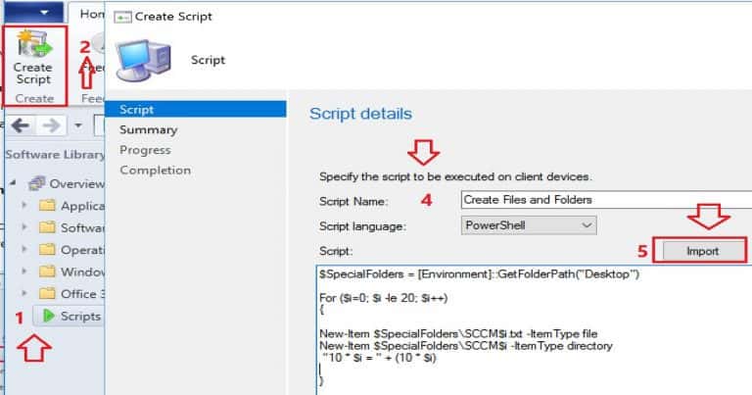This screenshot has width=752, height=395.
Task: Click the $SpecialFolders script line
Action: pos(479,274)
